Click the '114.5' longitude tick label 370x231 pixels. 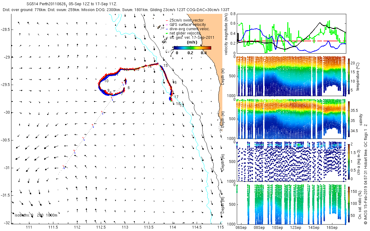click(196, 227)
